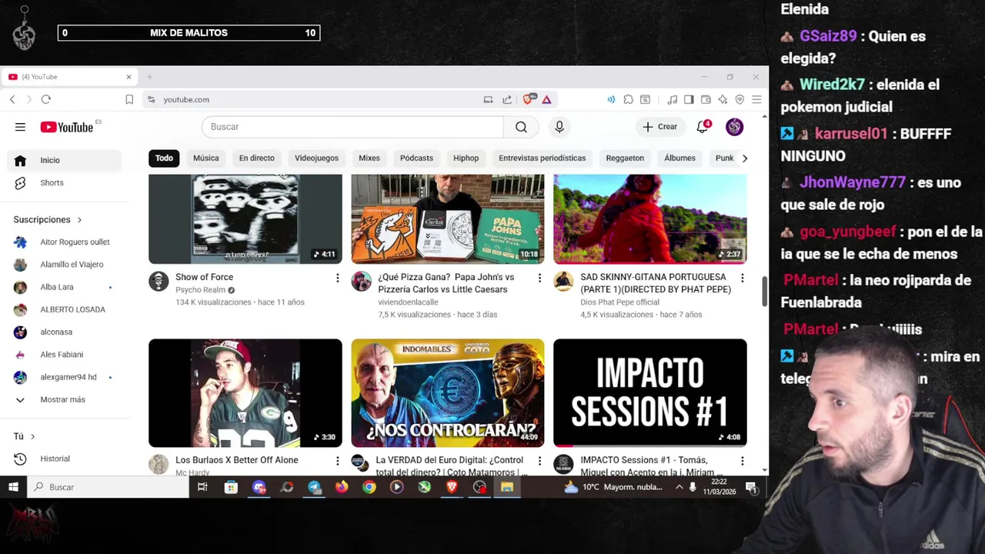Open Google Chrome from the taskbar
985x554 pixels.
point(369,487)
